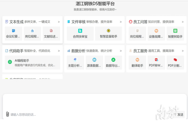This screenshot has height=129, width=188.
Task: Click the 员工问答 heading
Action: [x=140, y=22]
